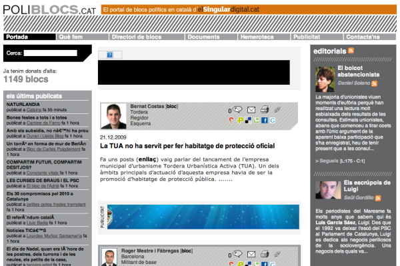Follow the 'Segueix' link under El boicot abstencionista

pyautogui.click(x=327, y=161)
